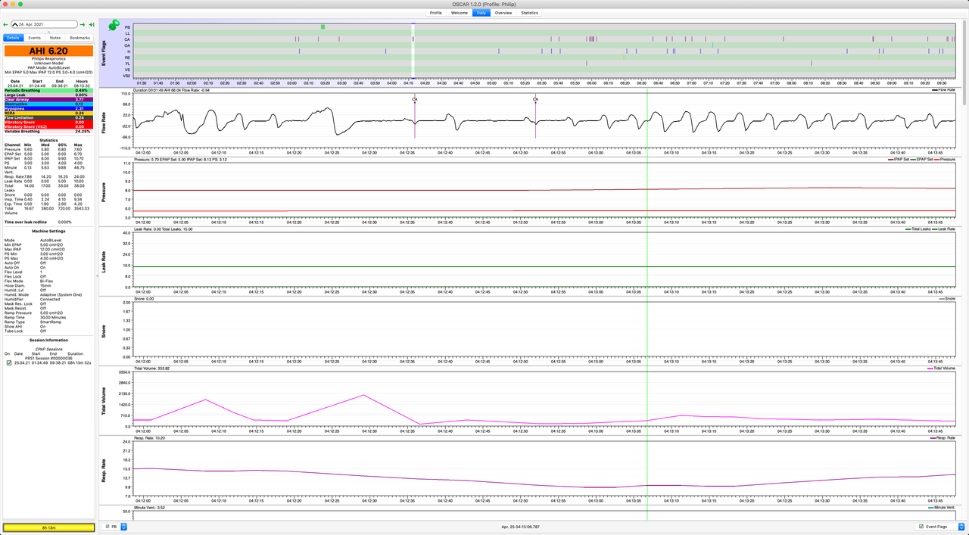Click the Flow Rate legend entry
This screenshot has height=535, width=969.
[x=943, y=90]
